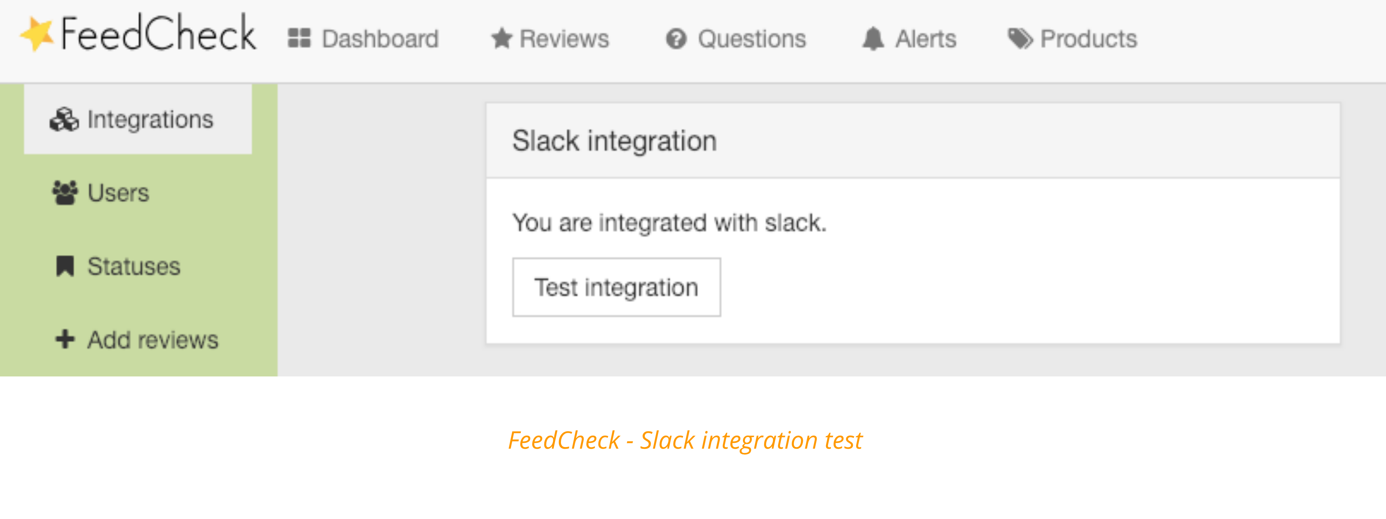Click the Statuses bookmark icon
The height and width of the screenshot is (519, 1386).
click(65, 266)
